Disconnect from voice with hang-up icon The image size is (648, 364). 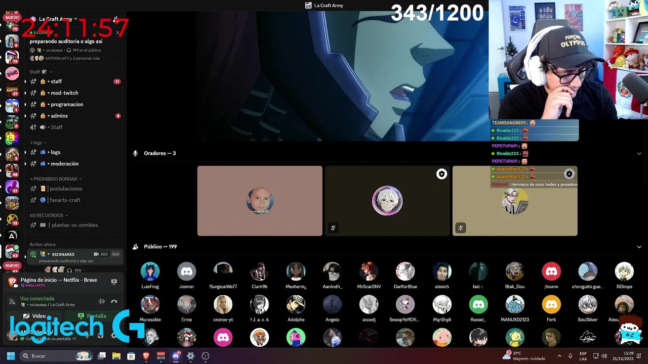(x=114, y=301)
